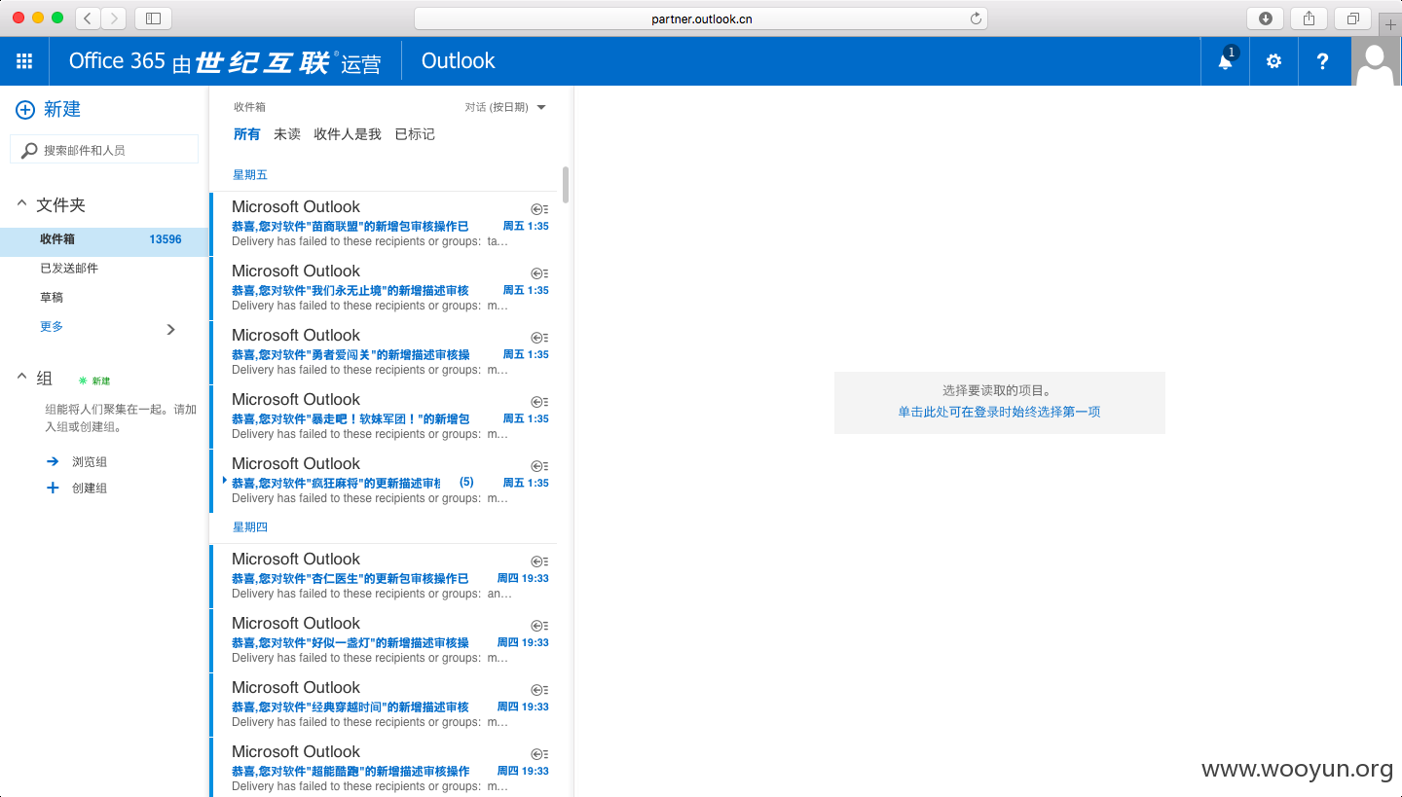Collapse the Groups (组) section
This screenshot has height=797, width=1402.
(22, 378)
